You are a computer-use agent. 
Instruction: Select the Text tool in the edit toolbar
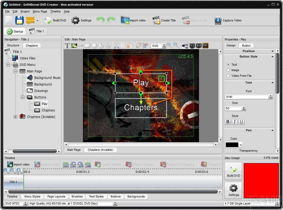[x=67, y=45]
